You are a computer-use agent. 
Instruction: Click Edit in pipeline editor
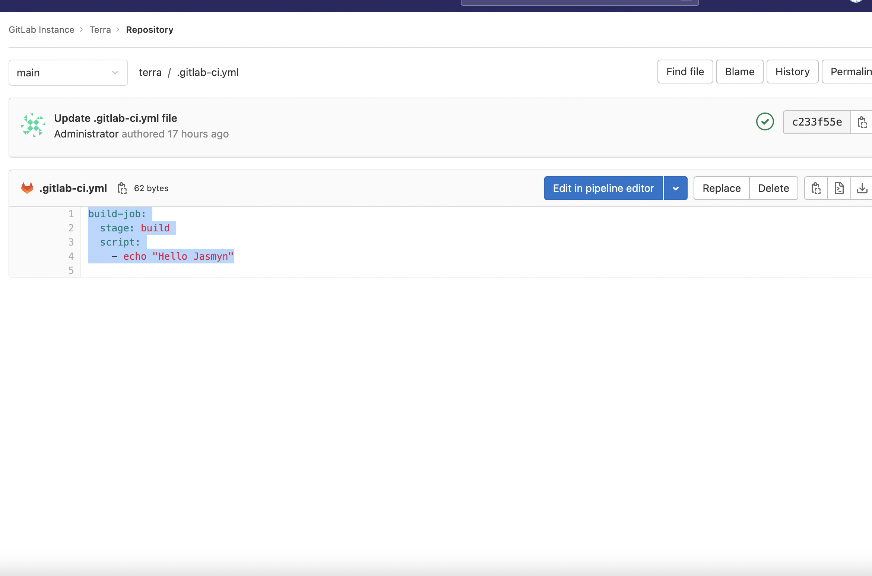pos(603,188)
